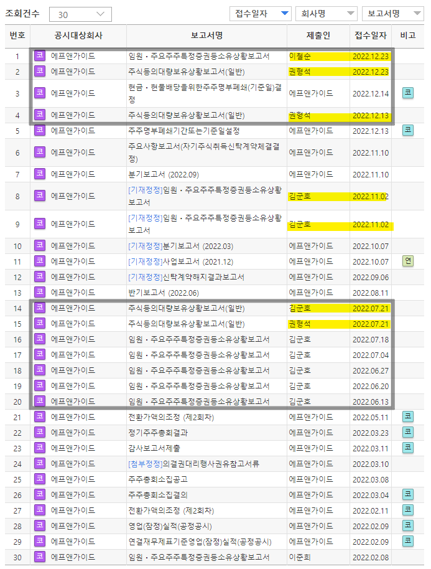The width and height of the screenshot is (431, 569).
Task: Click the purple 코 market icon in row 21
Action: pos(40,416)
